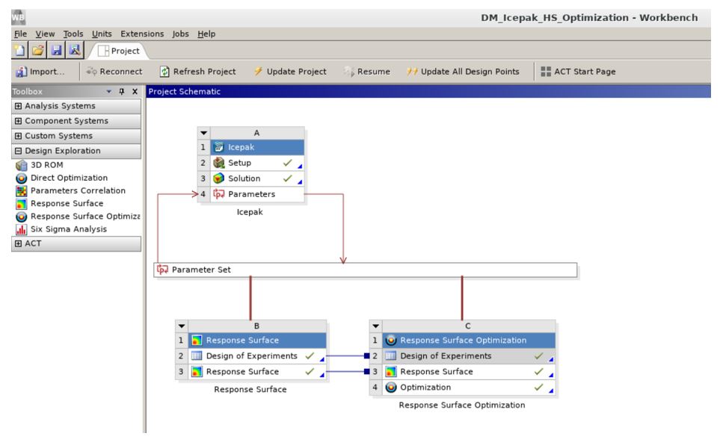Viewport: 720px width, 448px height.
Task: Click the Open project folder icon
Action: [x=38, y=50]
